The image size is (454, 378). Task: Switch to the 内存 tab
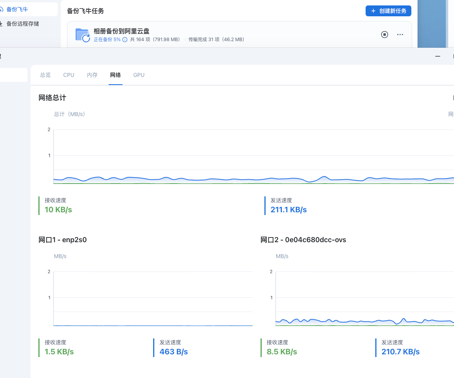coord(92,75)
